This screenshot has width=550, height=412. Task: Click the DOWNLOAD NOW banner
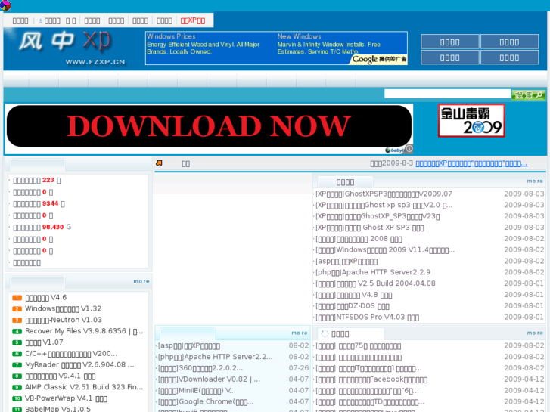pos(209,126)
